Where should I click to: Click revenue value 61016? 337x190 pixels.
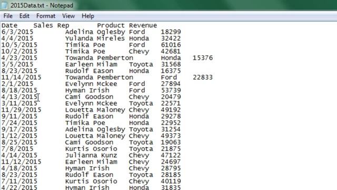(171, 45)
